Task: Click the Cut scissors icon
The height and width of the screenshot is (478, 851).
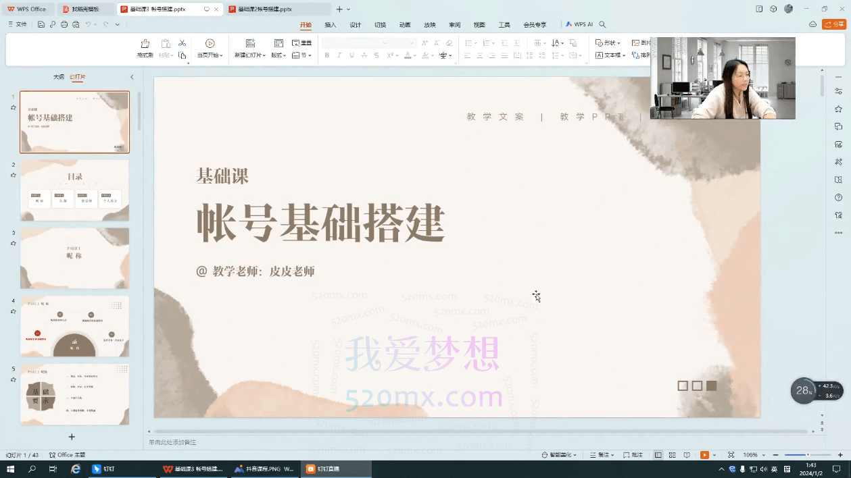Action: pos(182,43)
